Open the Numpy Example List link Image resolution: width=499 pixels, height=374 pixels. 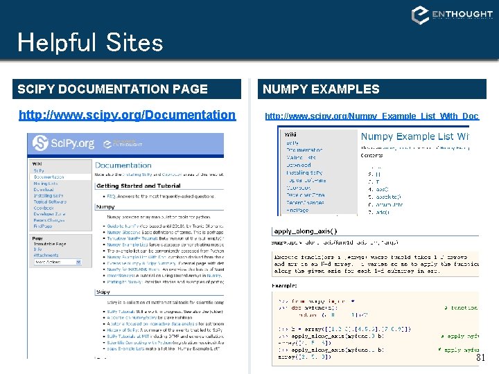click(128, 245)
